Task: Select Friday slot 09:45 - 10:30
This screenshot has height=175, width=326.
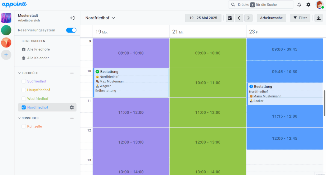Action: pos(285,72)
